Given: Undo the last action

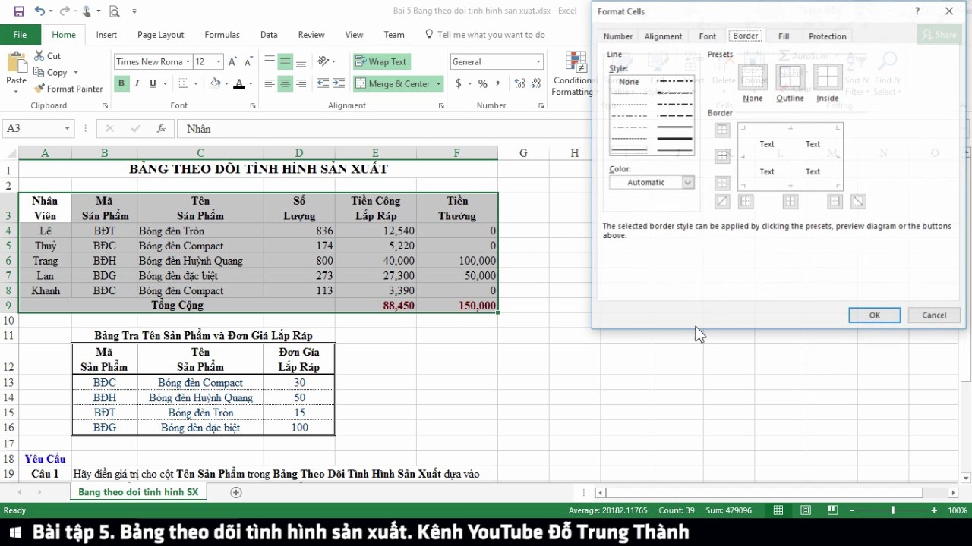Looking at the screenshot, I should 39,11.
